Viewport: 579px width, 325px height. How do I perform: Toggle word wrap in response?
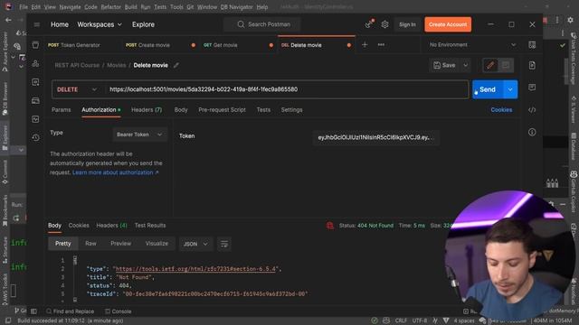coord(224,244)
